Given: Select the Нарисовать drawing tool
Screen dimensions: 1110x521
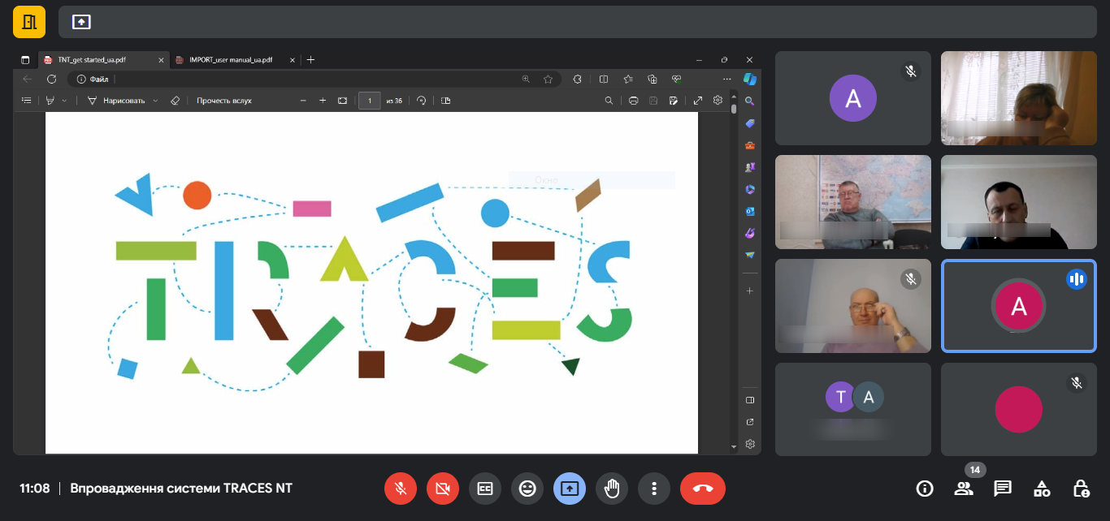Looking at the screenshot, I should point(116,101).
